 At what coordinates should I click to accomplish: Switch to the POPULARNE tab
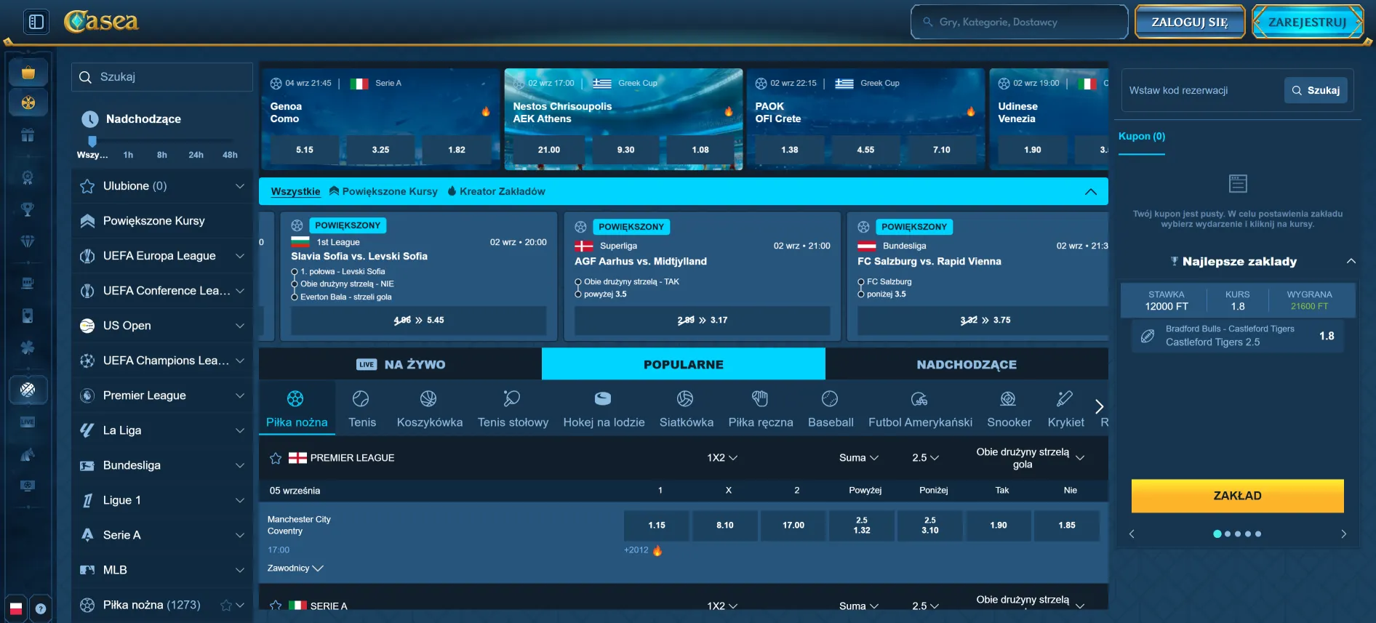pos(684,364)
